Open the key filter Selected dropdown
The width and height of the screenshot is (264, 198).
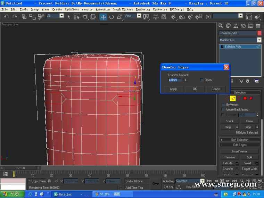tap(203, 181)
